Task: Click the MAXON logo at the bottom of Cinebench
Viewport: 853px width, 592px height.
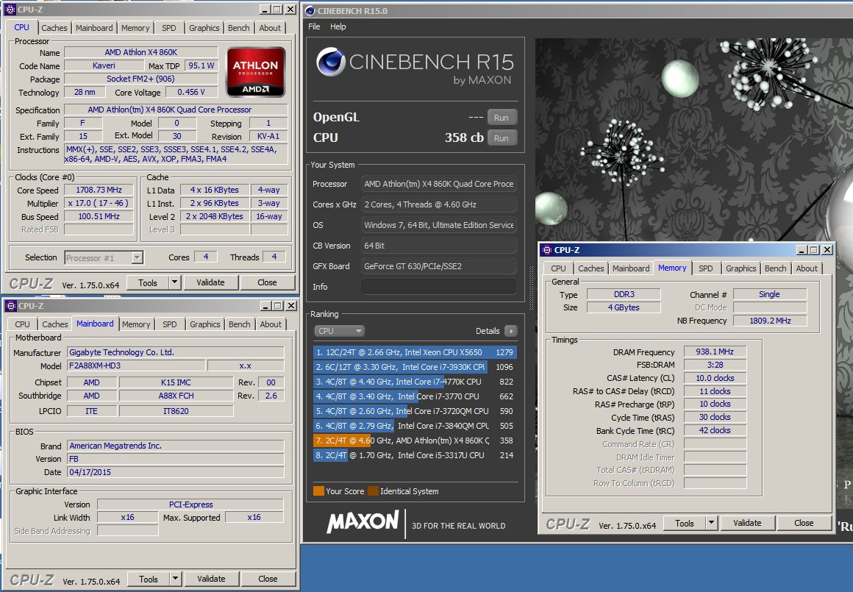Action: point(363,522)
